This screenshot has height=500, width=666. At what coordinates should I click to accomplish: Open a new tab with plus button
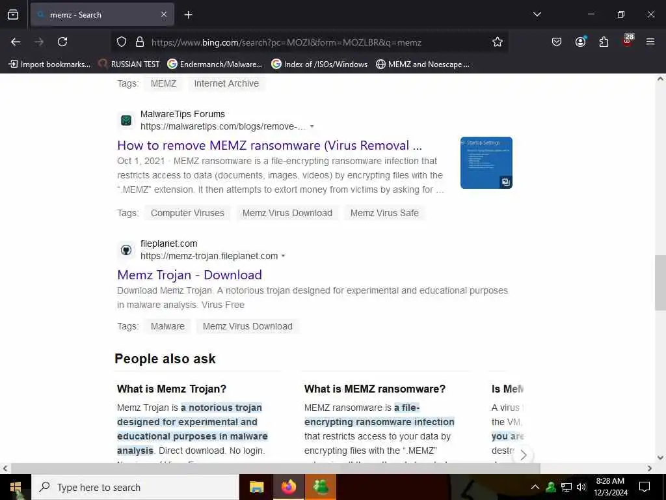pos(188,15)
